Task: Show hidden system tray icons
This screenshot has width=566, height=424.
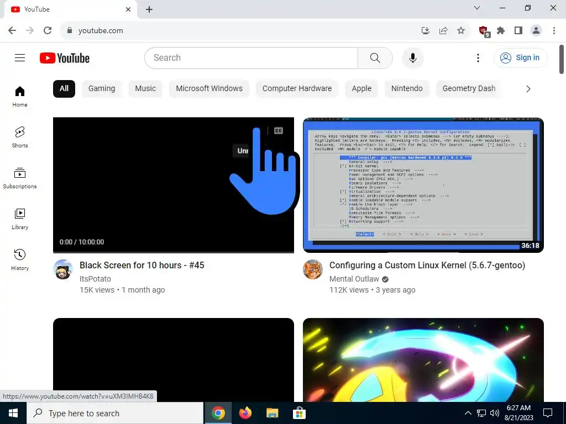Action: pyautogui.click(x=468, y=413)
